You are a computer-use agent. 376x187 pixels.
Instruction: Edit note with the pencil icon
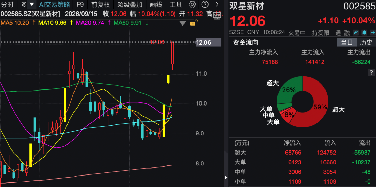(x=356, y=33)
